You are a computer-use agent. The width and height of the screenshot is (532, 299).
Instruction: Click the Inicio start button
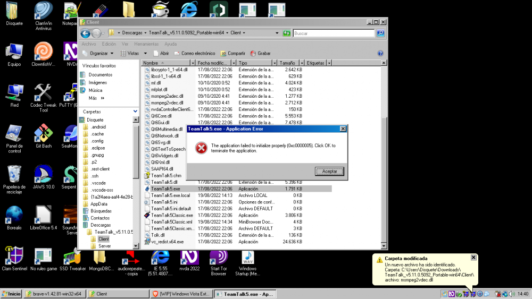[11, 294]
